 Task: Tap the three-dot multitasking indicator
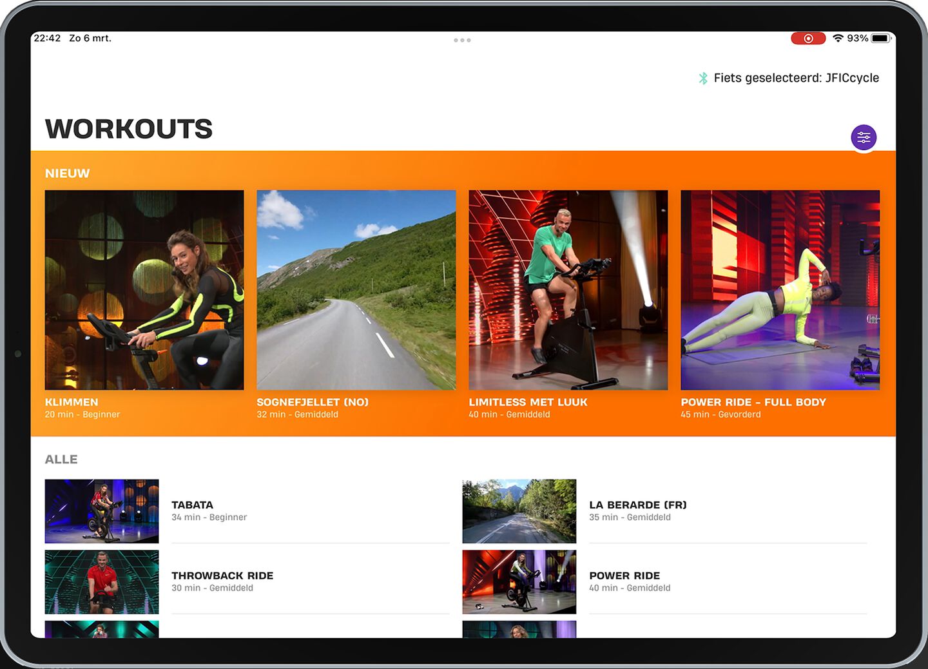click(462, 40)
